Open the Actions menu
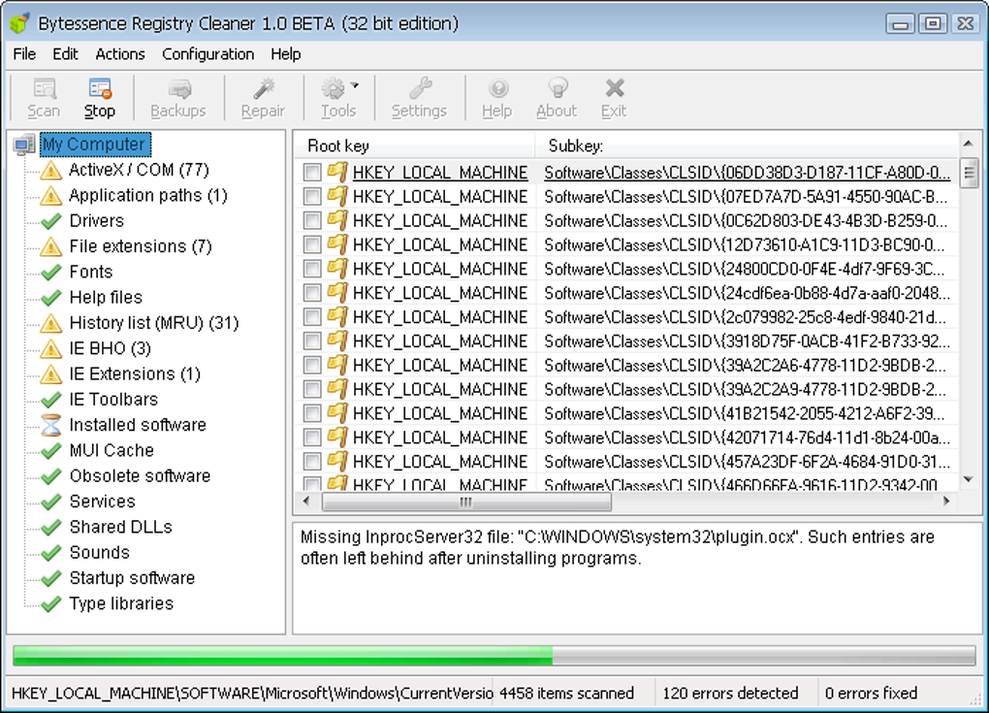989x713 pixels. click(120, 54)
